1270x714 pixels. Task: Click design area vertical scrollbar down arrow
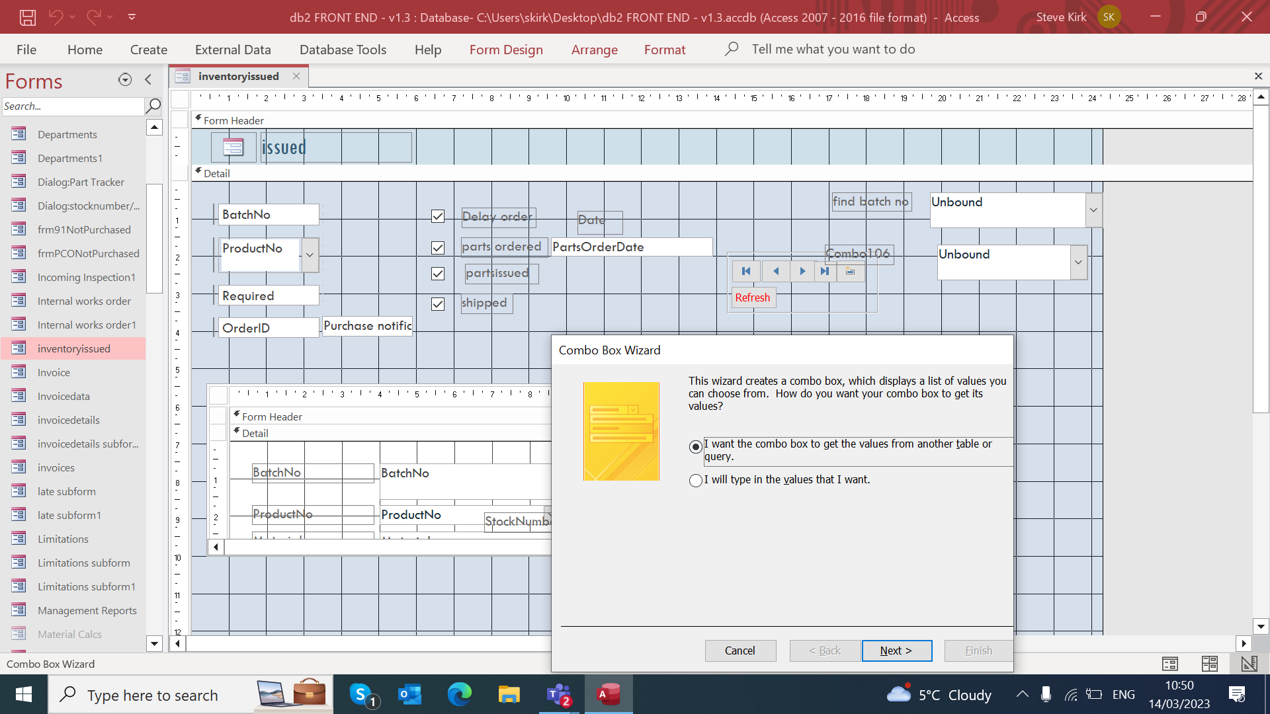(x=1261, y=626)
